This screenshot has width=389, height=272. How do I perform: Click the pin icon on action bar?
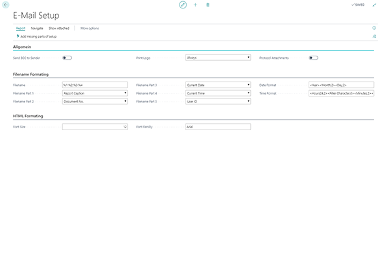[x=374, y=37]
